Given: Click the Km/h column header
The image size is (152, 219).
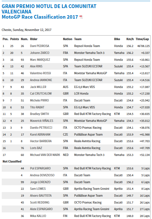Looking at the screenshot, I should 130,39.
